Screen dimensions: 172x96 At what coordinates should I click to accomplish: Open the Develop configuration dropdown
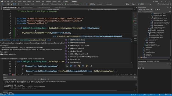pos(27,4)
